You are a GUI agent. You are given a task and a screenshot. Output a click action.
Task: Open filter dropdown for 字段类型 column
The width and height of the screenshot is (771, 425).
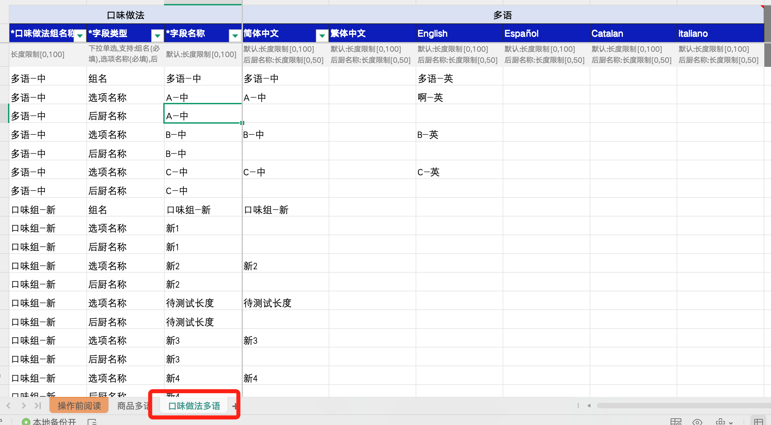[157, 35]
